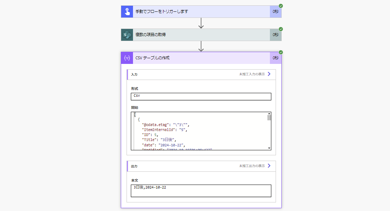
Task: Select the manual trigger icon on the first step
Action: pyautogui.click(x=127, y=11)
